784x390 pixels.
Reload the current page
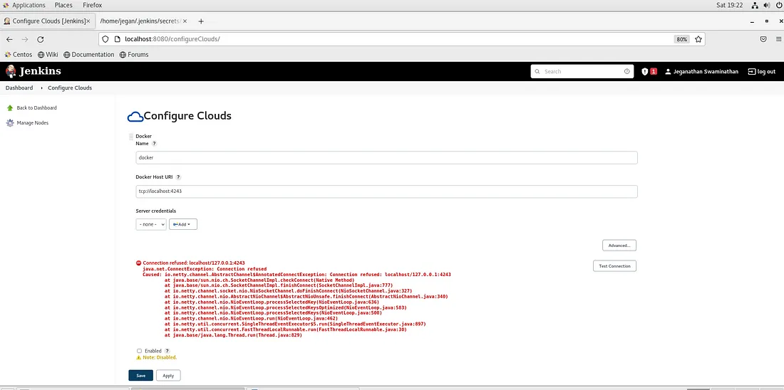coord(41,39)
